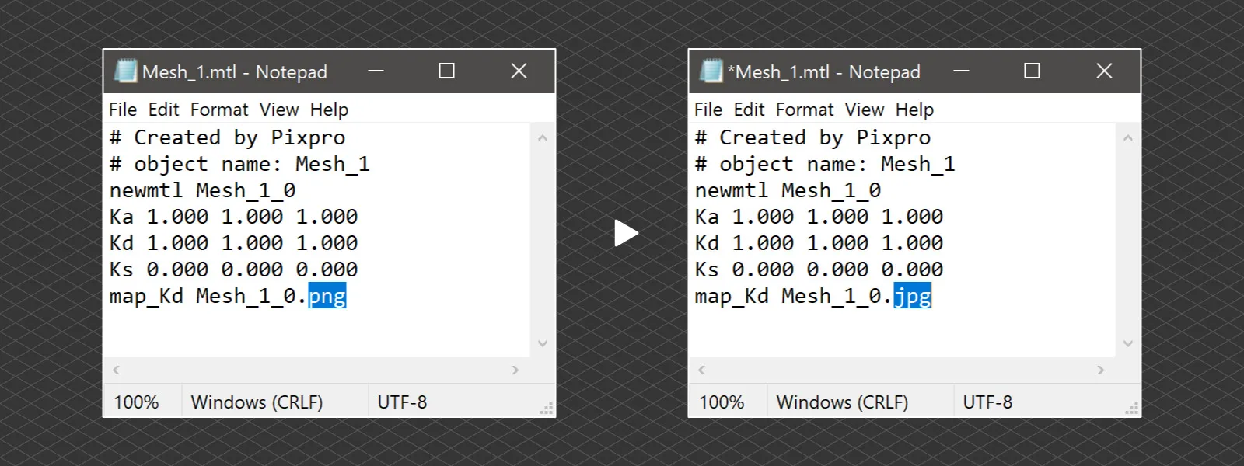
Task: Click "newmtl Mesh_1_0" line in left Notepad
Action: (202, 190)
